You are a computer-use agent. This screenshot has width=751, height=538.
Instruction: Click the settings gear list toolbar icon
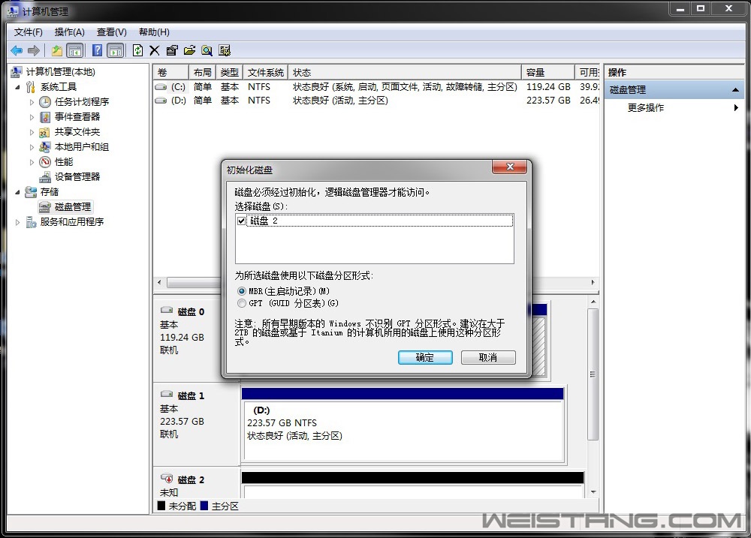coord(224,50)
